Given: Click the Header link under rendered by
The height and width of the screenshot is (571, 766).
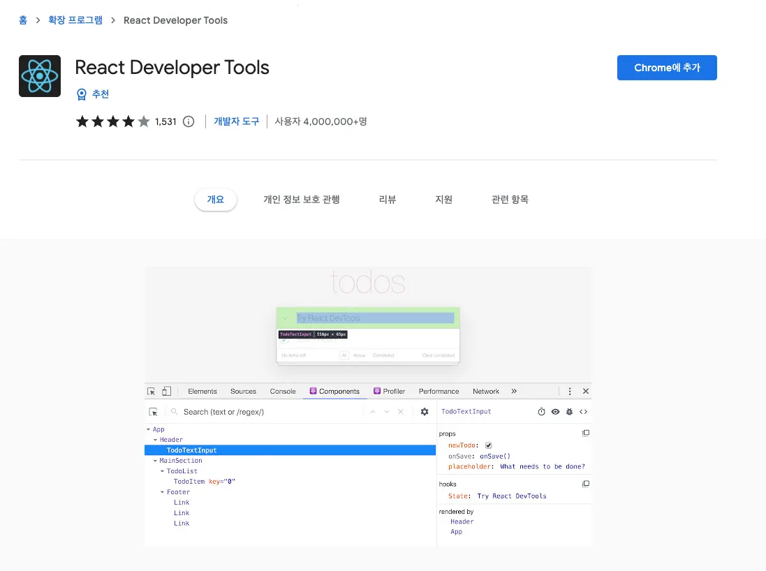Looking at the screenshot, I should point(462,521).
